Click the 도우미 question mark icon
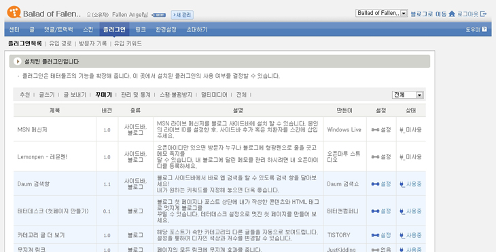496x252 pixels. click(x=484, y=29)
